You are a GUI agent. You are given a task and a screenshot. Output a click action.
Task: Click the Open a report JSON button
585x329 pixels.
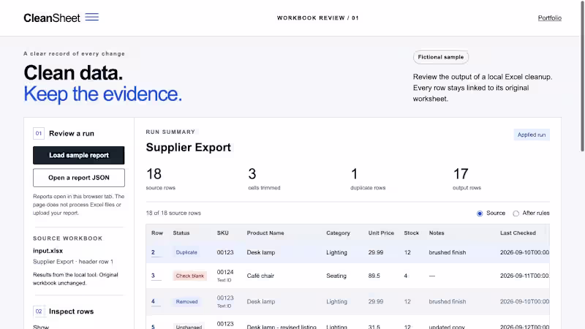pyautogui.click(x=79, y=178)
